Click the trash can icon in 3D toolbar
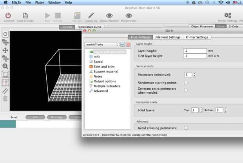243x163 pixels. point(5,98)
